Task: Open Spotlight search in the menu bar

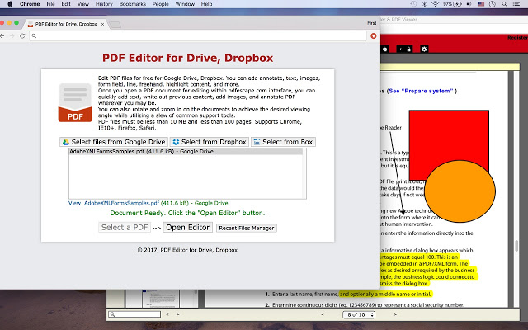Action: pyautogui.click(x=505, y=4)
